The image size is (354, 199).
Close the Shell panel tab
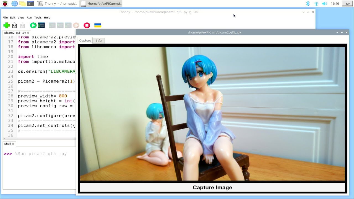click(13, 144)
